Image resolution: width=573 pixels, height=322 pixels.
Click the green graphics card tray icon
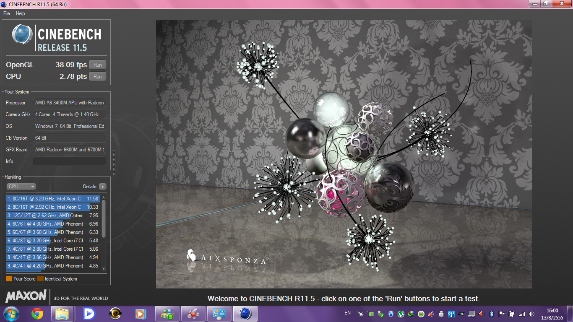371,314
